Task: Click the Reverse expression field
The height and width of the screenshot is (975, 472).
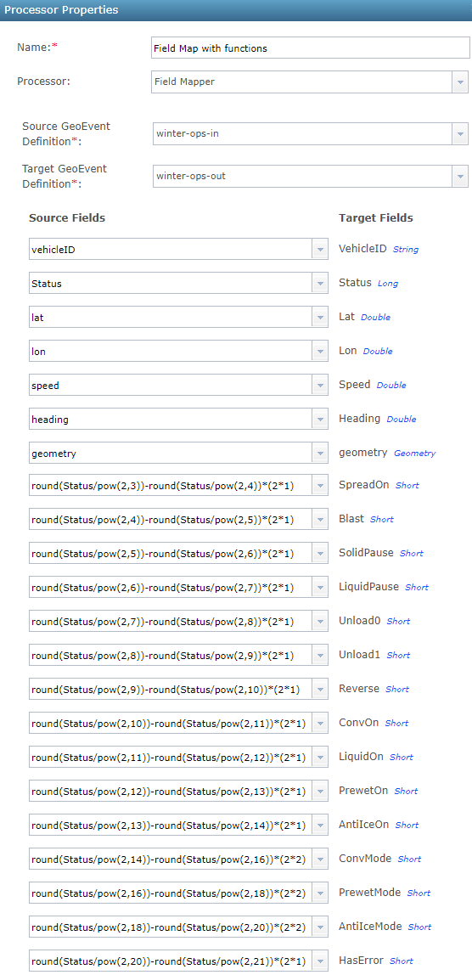Action: pyautogui.click(x=171, y=689)
